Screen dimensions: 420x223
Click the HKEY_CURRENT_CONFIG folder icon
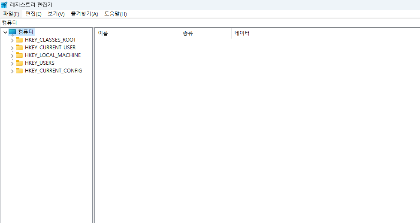pyautogui.click(x=19, y=71)
